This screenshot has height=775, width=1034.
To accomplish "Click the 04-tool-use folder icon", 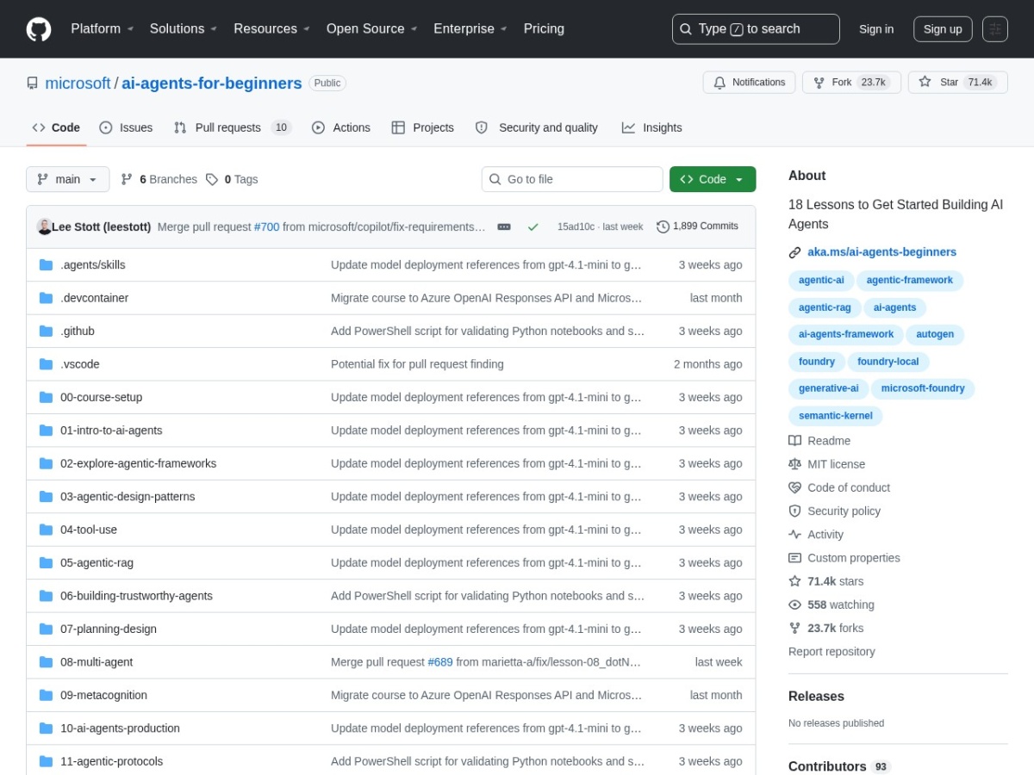I will tap(46, 530).
